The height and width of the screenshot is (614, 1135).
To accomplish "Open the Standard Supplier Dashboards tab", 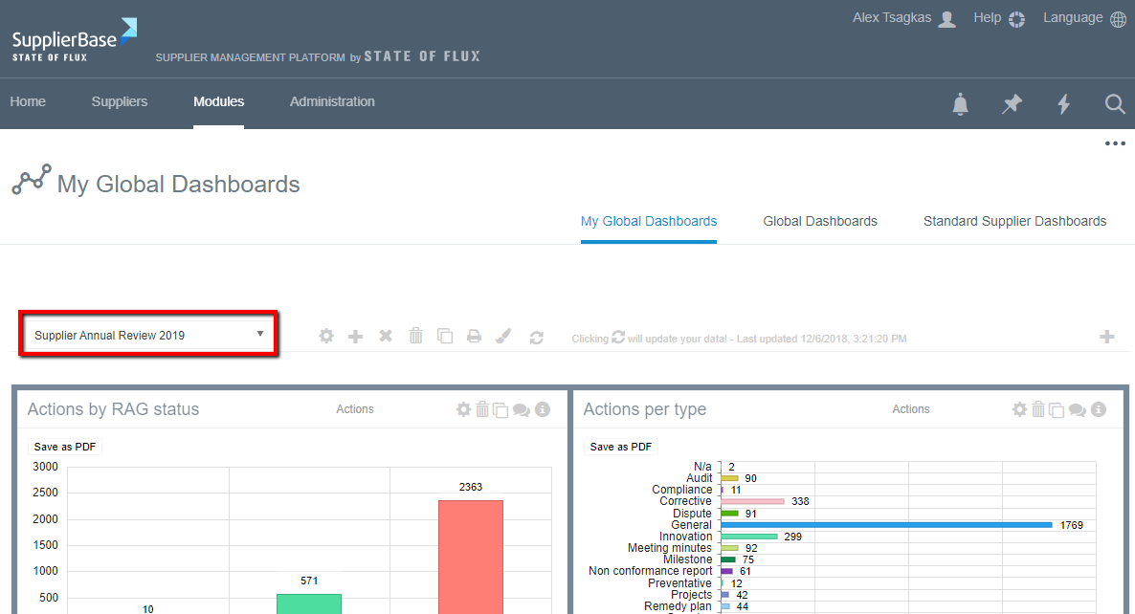I will 1014,221.
